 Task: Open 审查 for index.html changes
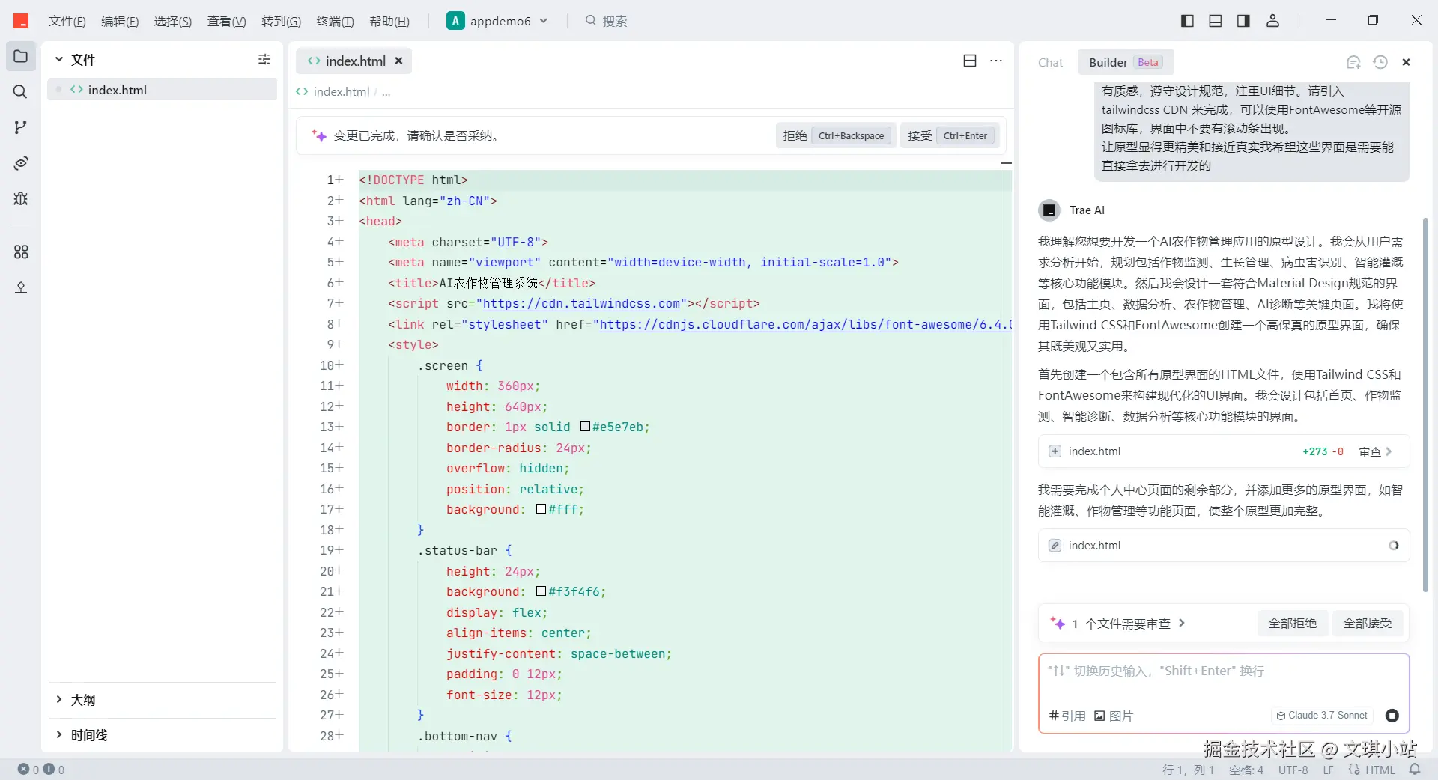1375,451
